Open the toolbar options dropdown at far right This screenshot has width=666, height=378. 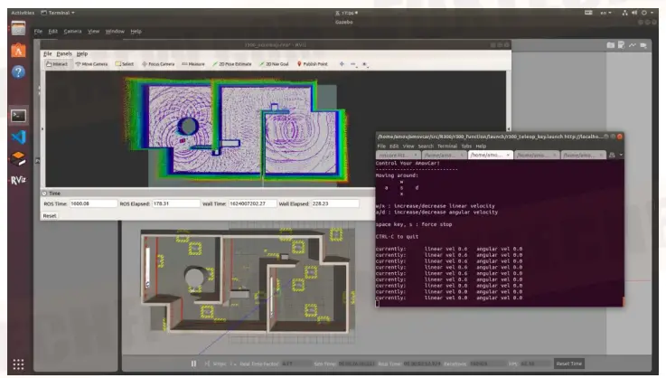click(x=365, y=64)
